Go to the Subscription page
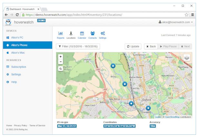 point(18,67)
